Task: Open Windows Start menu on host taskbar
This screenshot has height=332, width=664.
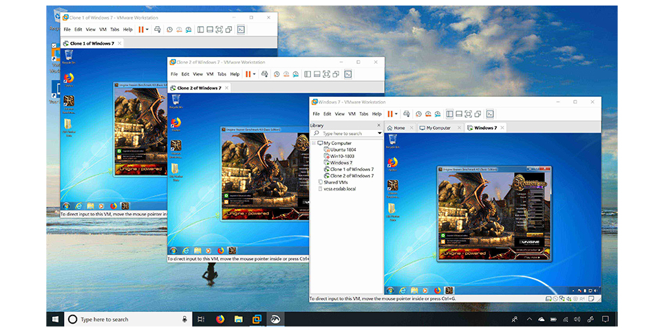Action: (x=54, y=319)
